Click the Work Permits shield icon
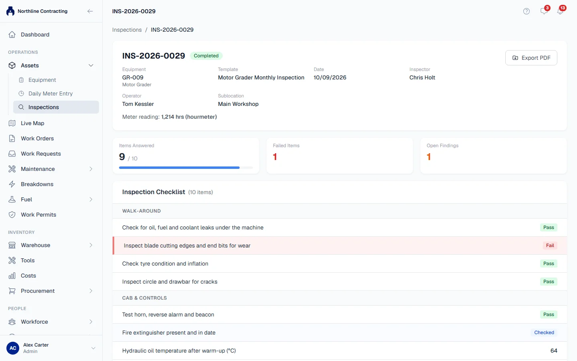Image resolution: width=577 pixels, height=361 pixels. [12, 215]
